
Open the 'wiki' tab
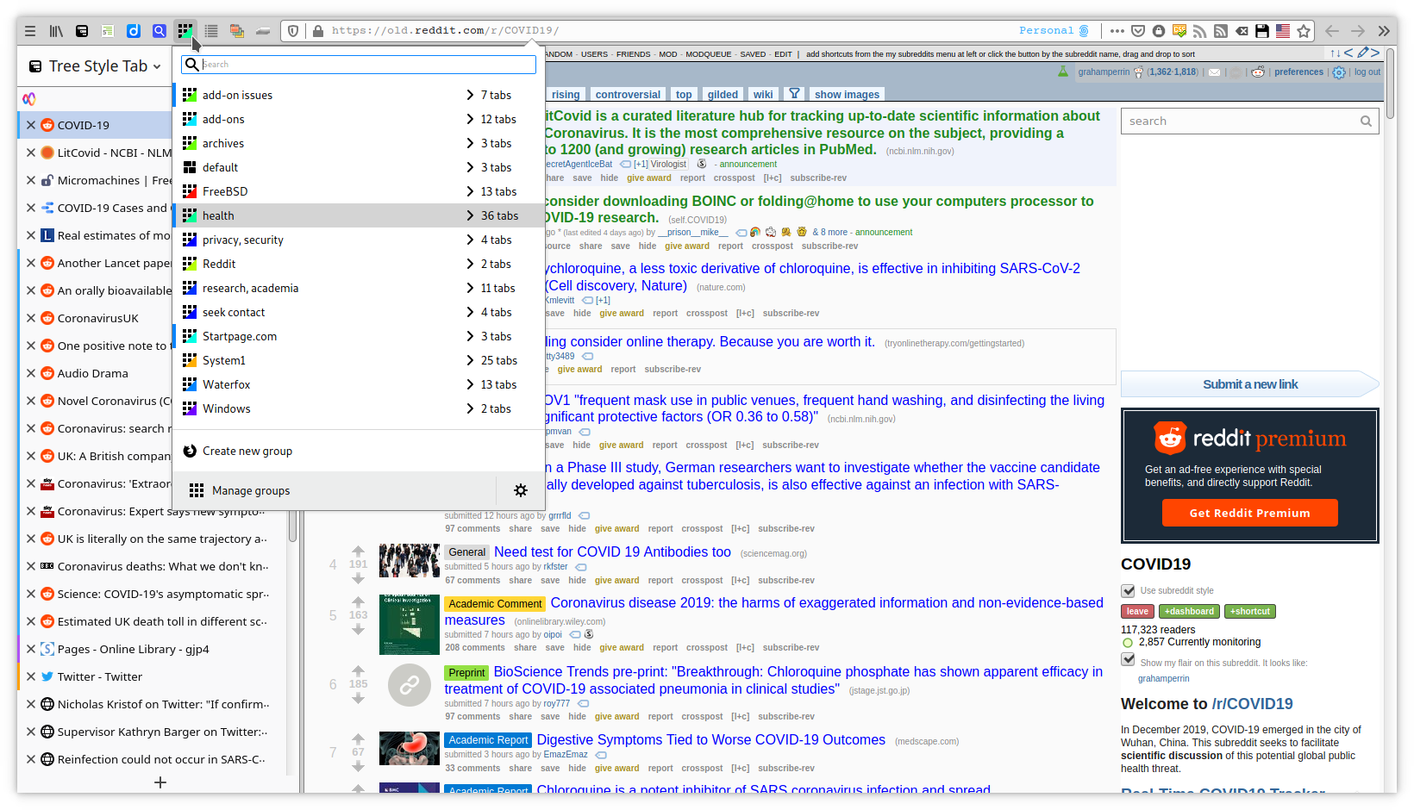coord(763,95)
